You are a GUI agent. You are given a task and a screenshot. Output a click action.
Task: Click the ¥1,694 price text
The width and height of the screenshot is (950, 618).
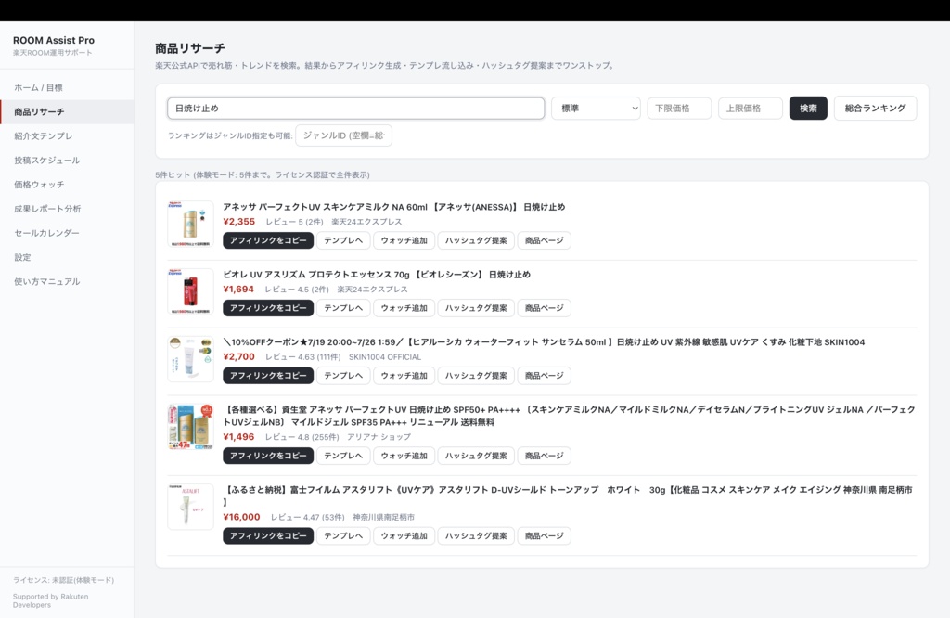click(x=238, y=290)
